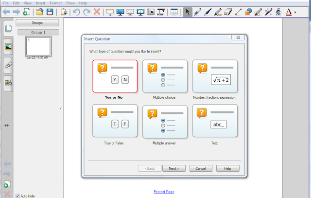Click the Extend Page link
Screen dimensions: 311x198
164,192
